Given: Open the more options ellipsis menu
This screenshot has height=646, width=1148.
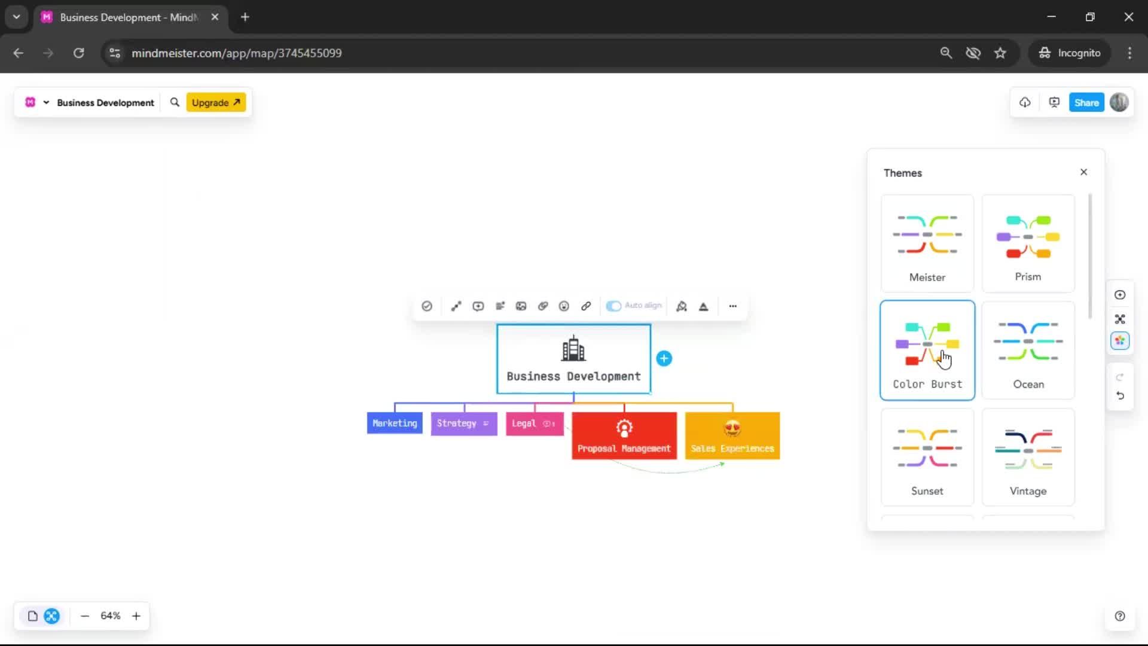Looking at the screenshot, I should point(732,306).
